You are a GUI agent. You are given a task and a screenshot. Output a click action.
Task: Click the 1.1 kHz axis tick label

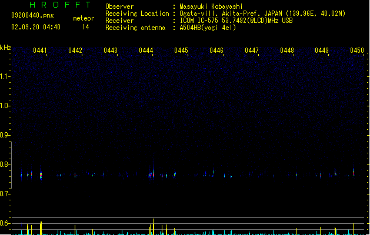(x=4, y=76)
